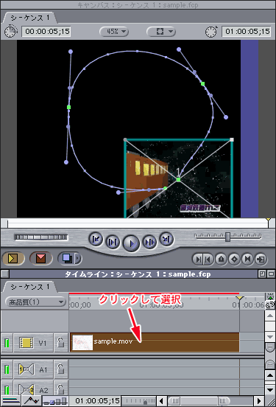The width and height of the screenshot is (276, 407).
Task: Select the シーケンス 1 tab in Timeline
Action: click(29, 287)
